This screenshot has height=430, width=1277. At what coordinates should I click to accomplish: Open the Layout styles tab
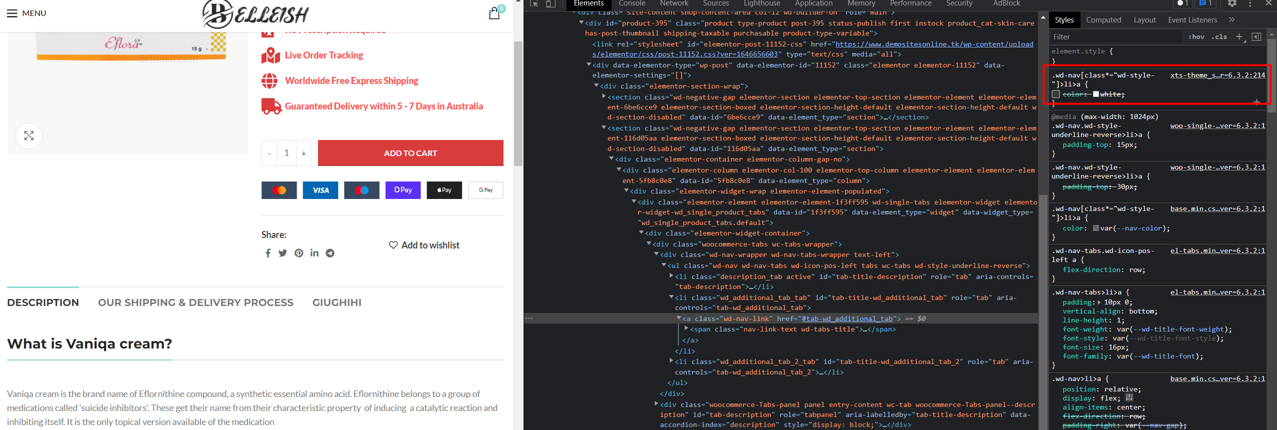(x=1144, y=20)
